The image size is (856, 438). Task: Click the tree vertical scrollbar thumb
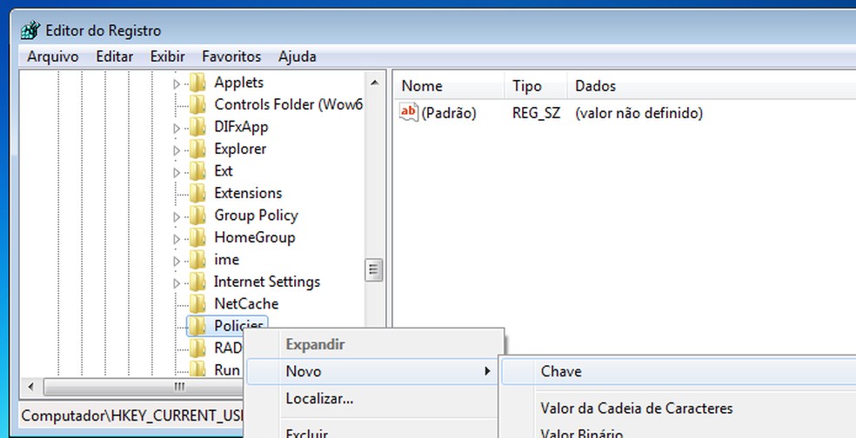pyautogui.click(x=374, y=269)
